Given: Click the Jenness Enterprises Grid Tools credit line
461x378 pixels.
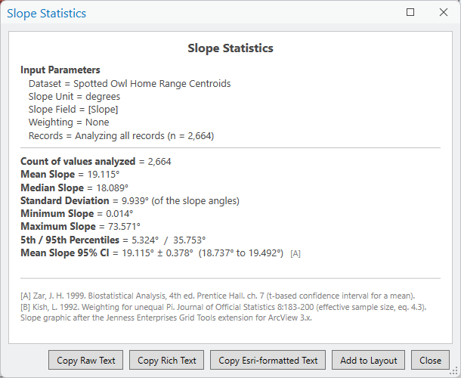Looking at the screenshot, I should 166,318.
